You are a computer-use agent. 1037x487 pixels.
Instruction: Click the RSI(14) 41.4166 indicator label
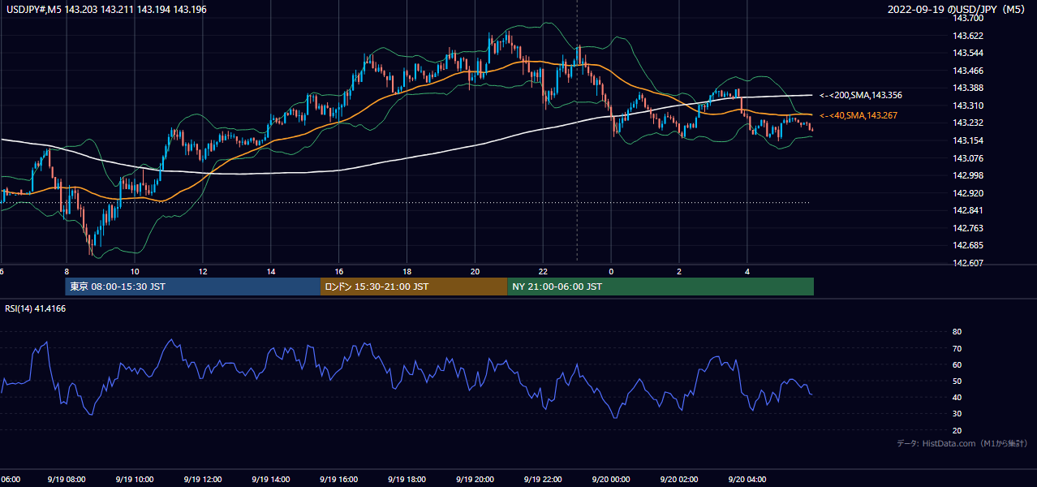36,308
